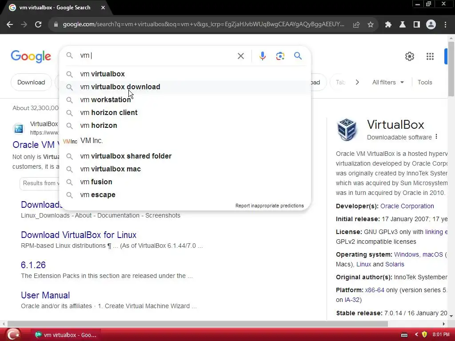
Task: Select suggestion vm workstation
Action: (x=185, y=100)
